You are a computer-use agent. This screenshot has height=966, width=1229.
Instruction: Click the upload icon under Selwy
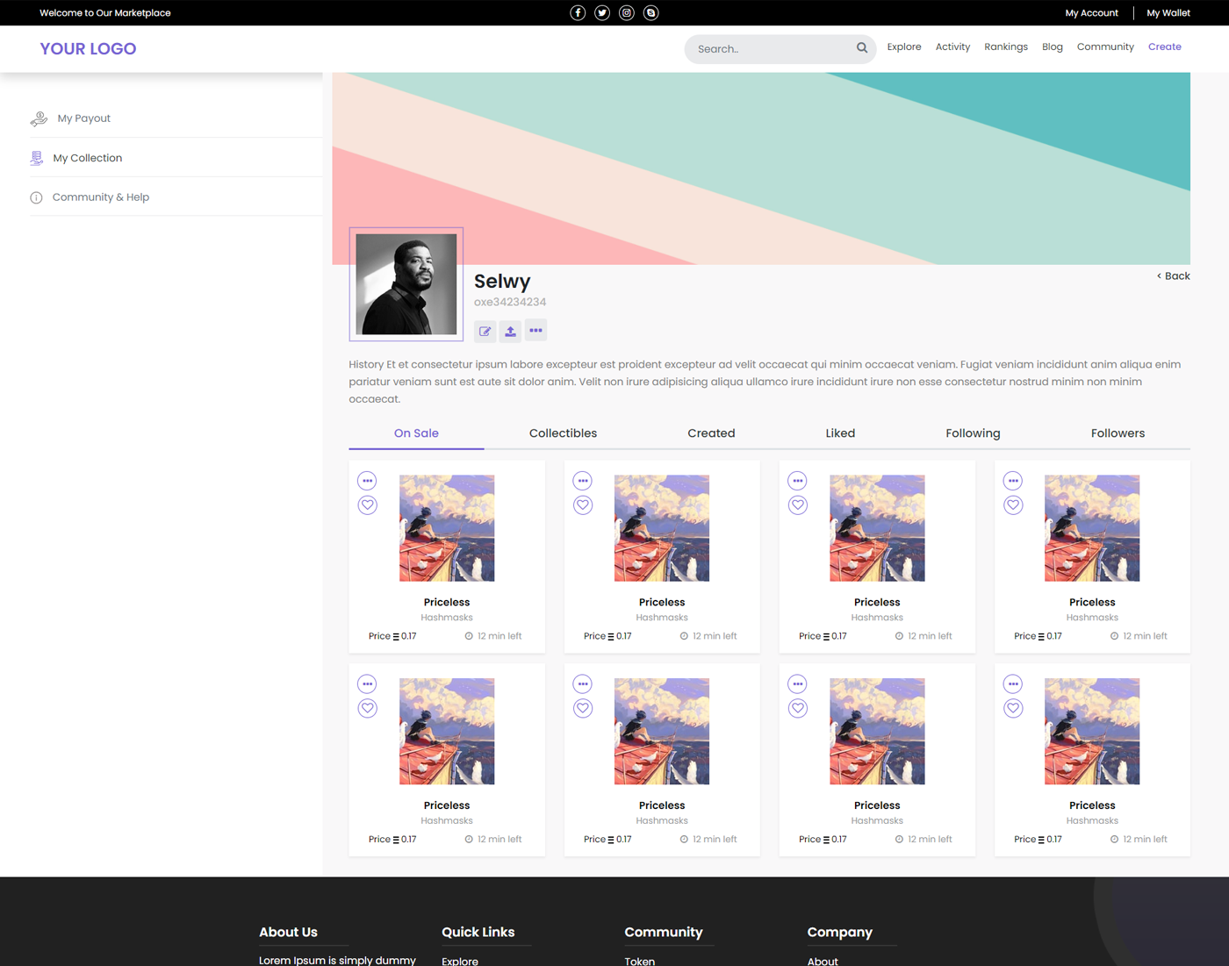click(510, 331)
